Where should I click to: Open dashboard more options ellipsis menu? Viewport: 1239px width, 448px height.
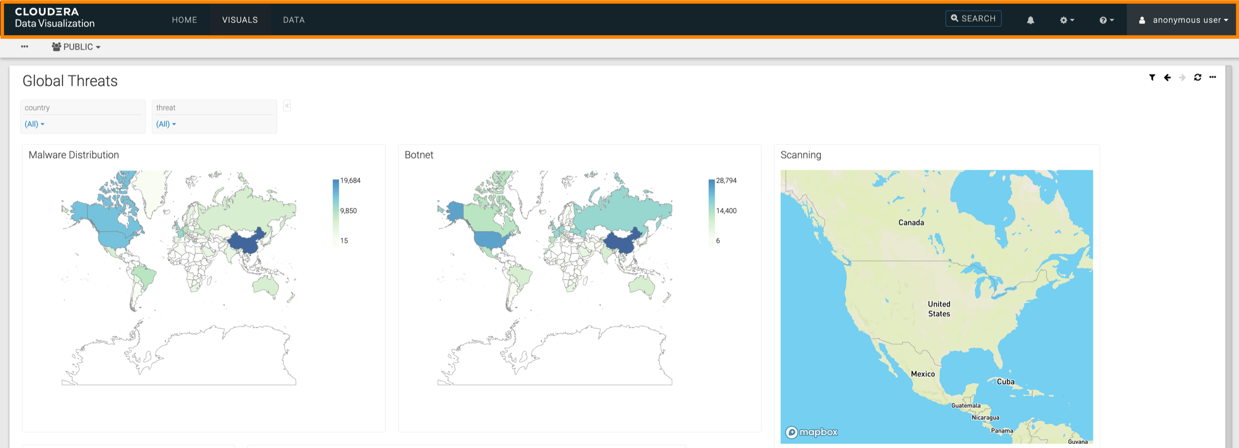tap(1213, 77)
